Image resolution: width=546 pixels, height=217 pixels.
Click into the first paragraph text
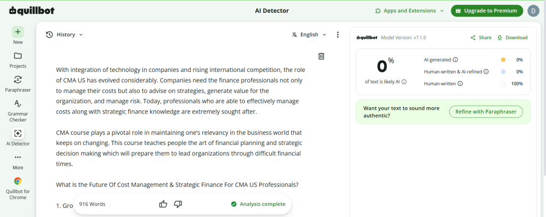click(180, 91)
